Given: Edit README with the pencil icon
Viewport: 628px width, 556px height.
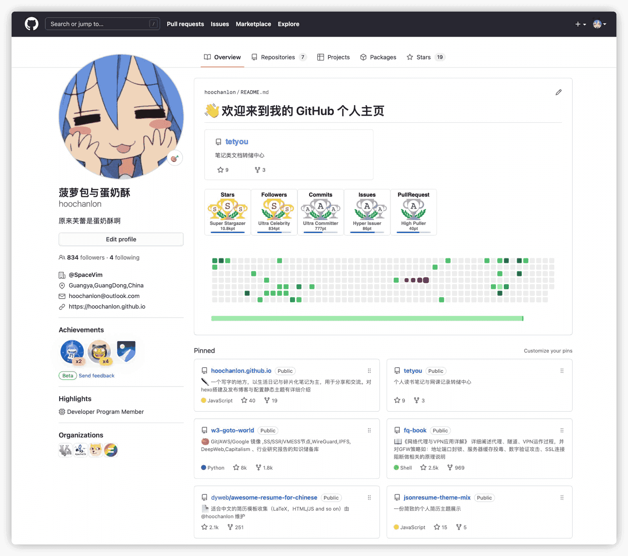Looking at the screenshot, I should click(559, 92).
